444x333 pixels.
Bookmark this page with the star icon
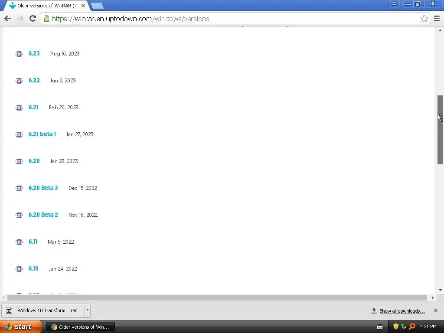[424, 19]
